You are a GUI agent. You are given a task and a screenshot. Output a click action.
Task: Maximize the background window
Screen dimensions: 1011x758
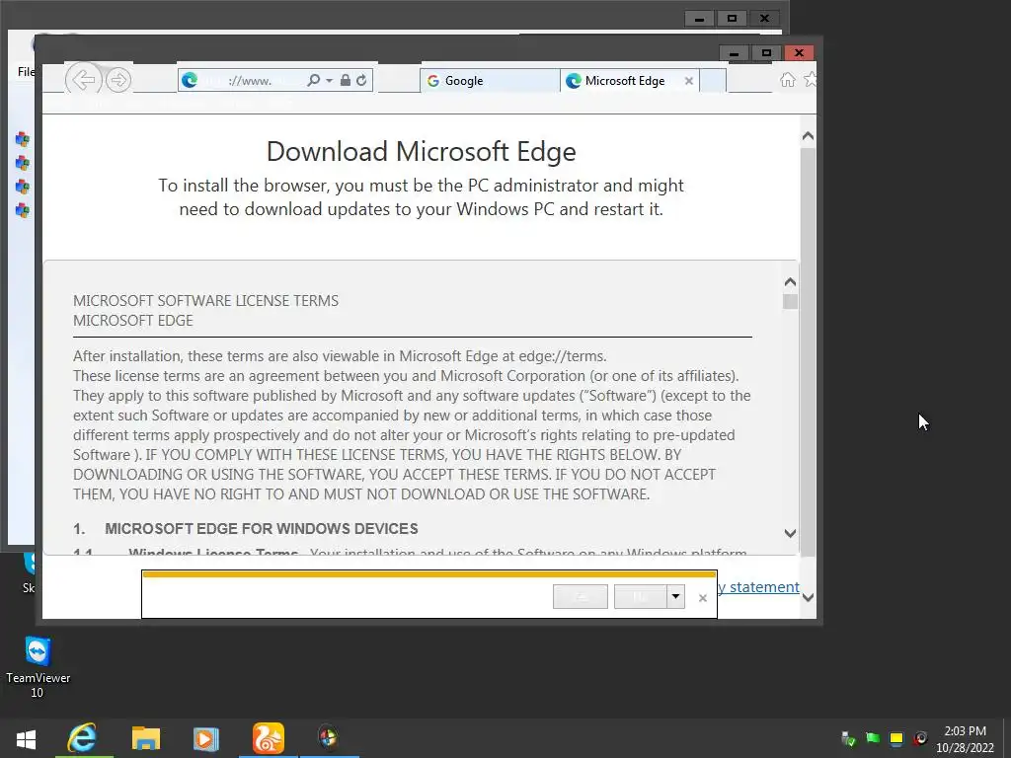[732, 19]
